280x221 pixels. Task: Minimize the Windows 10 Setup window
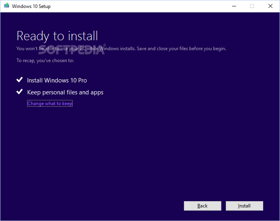[x=234, y=6]
